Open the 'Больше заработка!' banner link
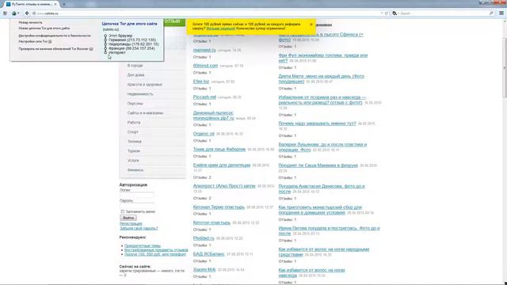 [221, 28]
